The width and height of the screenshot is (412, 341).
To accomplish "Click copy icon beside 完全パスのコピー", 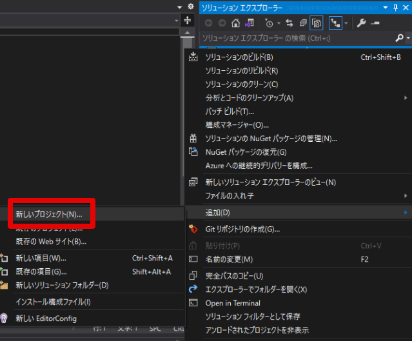I will click(x=193, y=276).
